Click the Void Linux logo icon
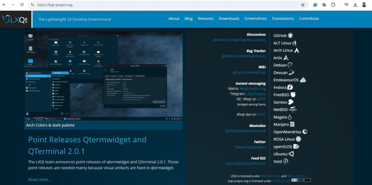The image size is (372, 185). tap(286, 161)
